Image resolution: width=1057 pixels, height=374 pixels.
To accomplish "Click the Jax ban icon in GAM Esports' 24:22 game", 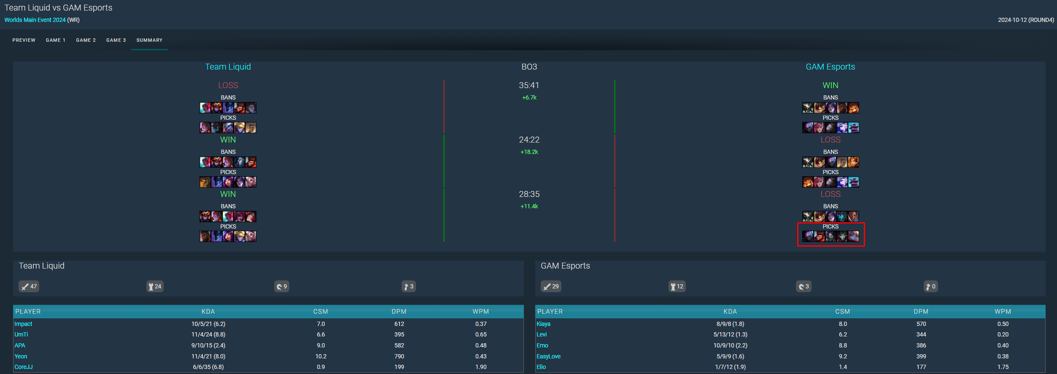I will click(x=831, y=162).
